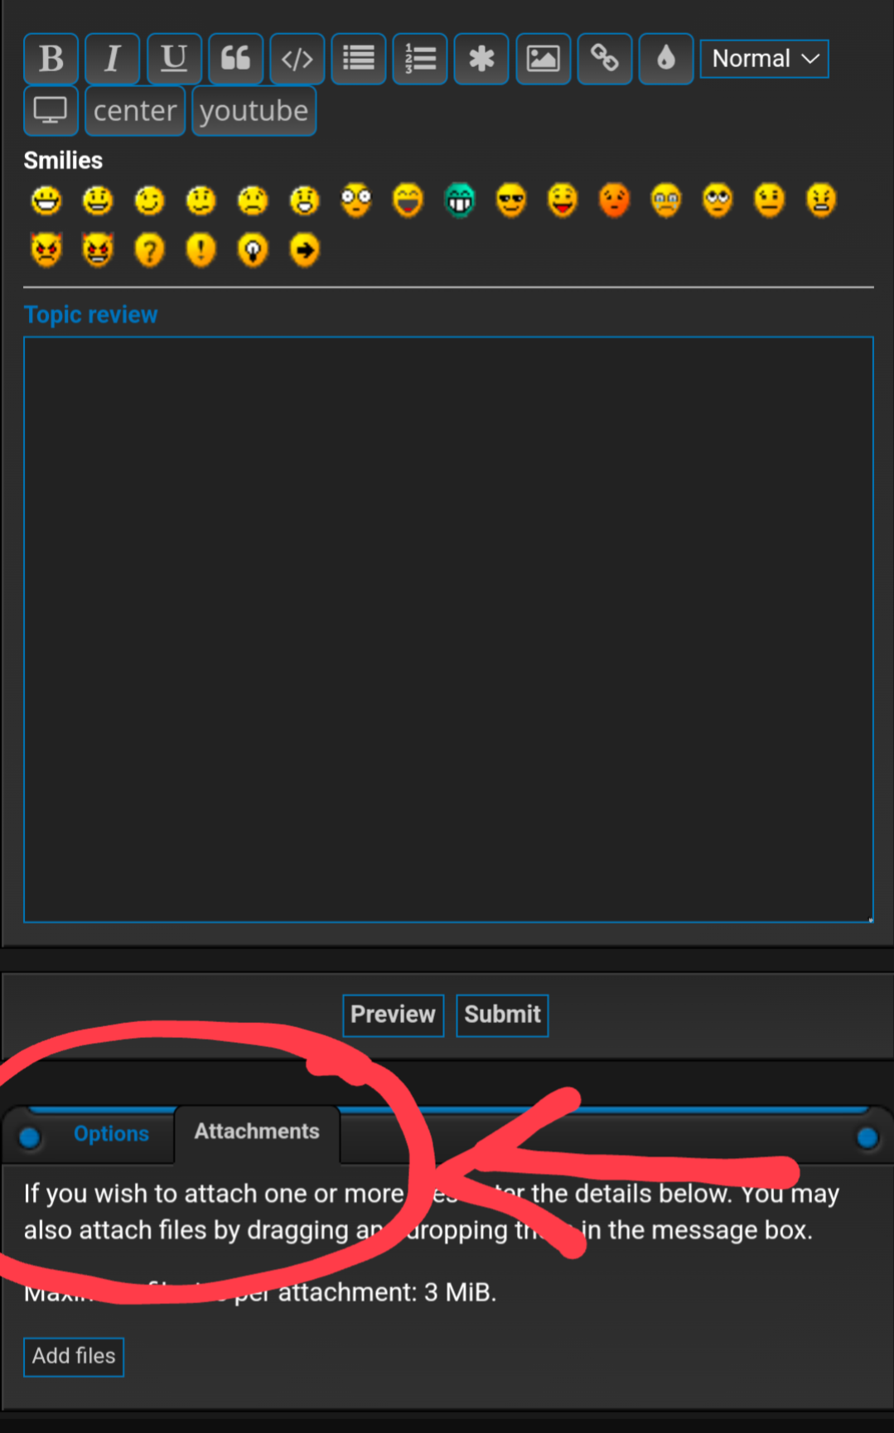Click the Preview button

click(x=393, y=1015)
